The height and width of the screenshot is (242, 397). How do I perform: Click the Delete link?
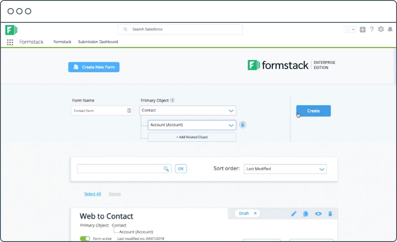[x=115, y=194]
